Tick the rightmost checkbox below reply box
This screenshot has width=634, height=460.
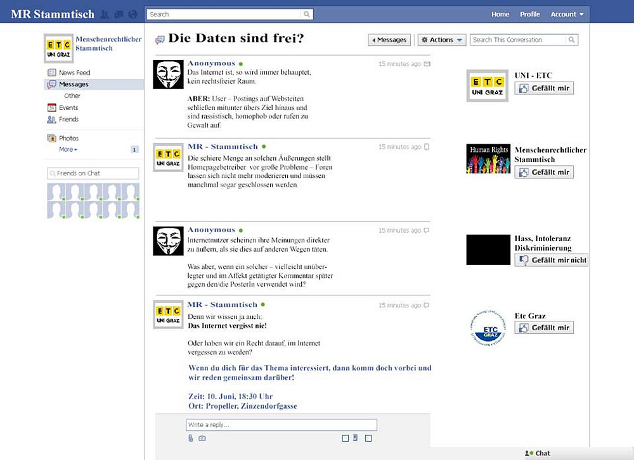tap(368, 438)
